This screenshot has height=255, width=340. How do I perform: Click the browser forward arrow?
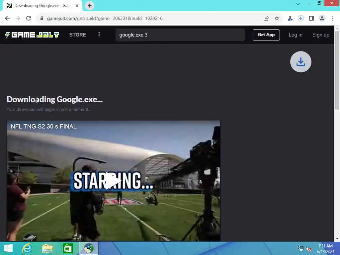coord(18,19)
